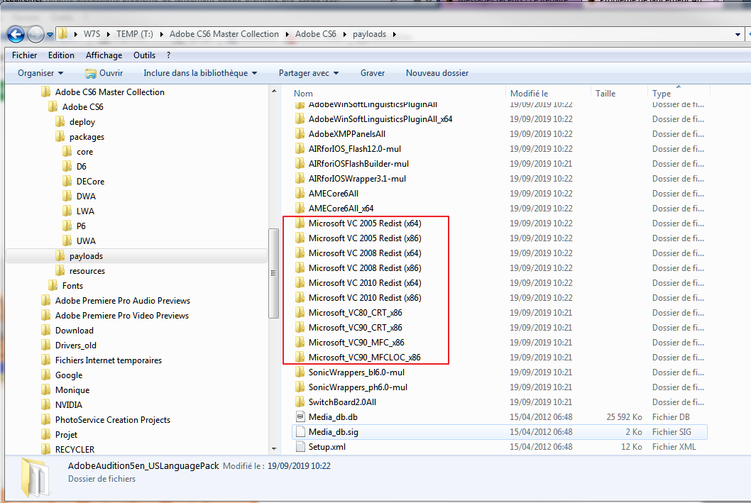The height and width of the screenshot is (503, 751).
Task: Click the Drivers_old folder icon
Action: pyautogui.click(x=46, y=345)
